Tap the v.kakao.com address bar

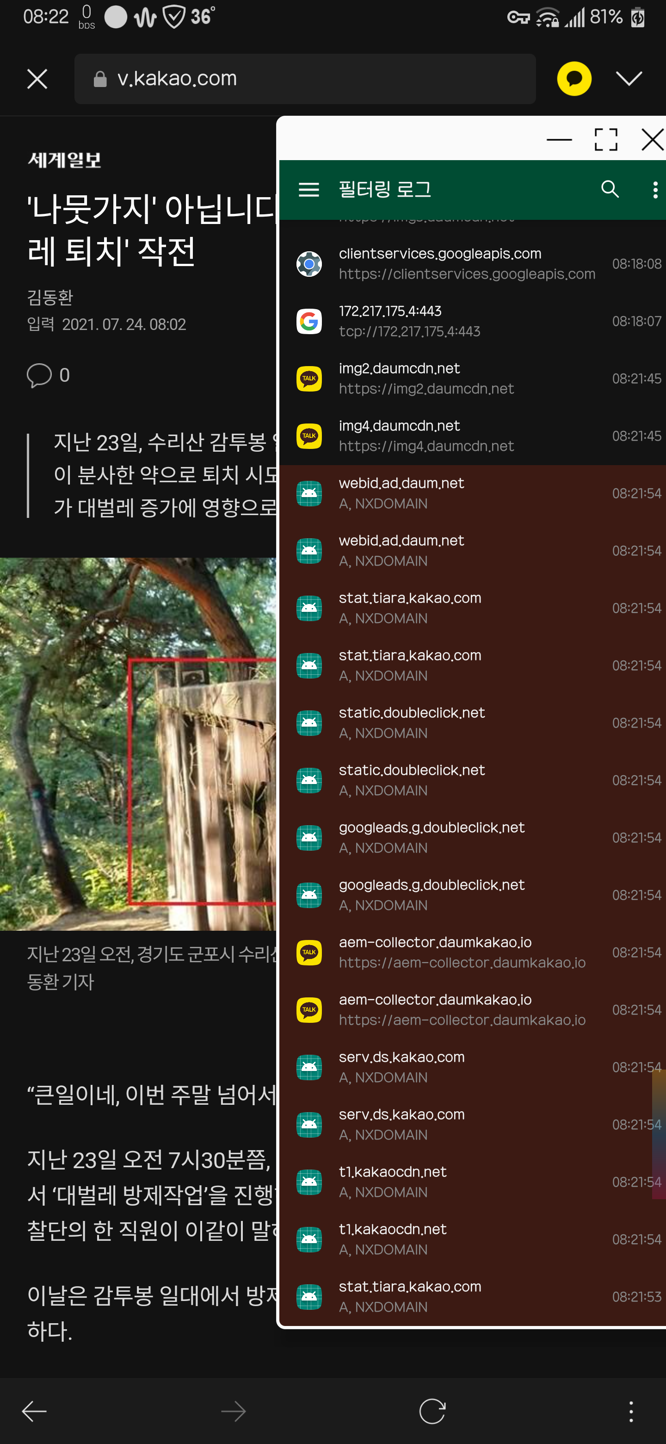[305, 79]
